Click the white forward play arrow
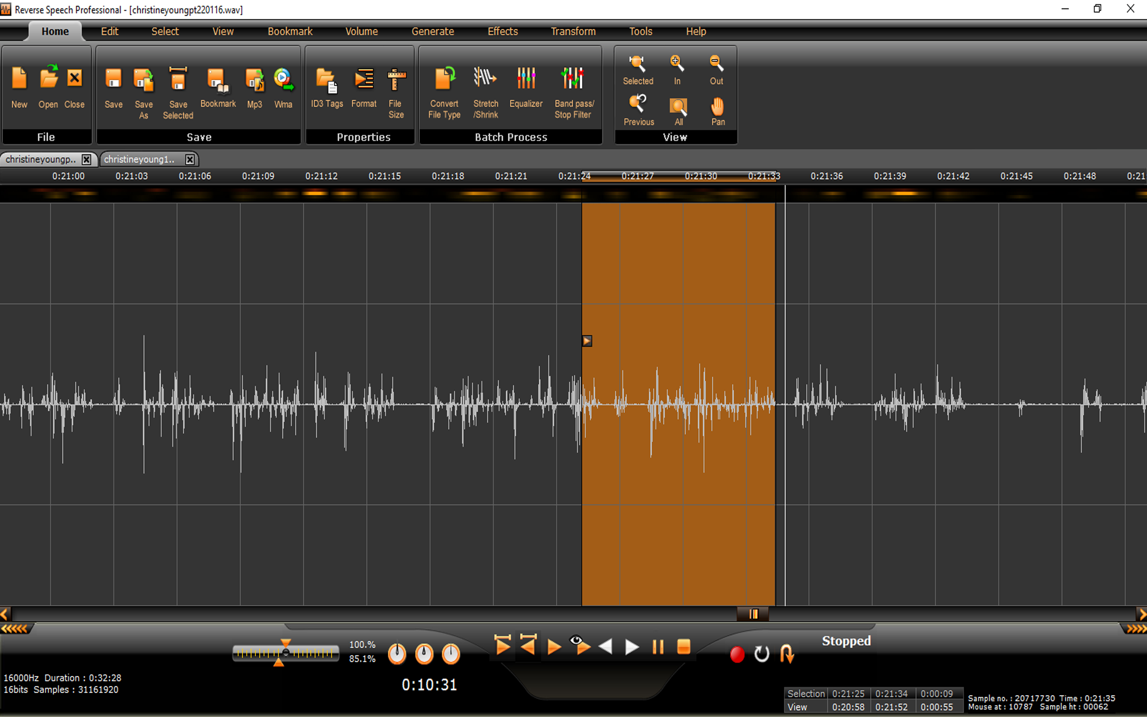This screenshot has height=717, width=1147. pos(632,647)
